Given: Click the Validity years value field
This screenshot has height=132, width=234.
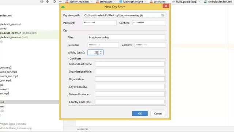Looking at the screenshot, I should tap(93, 52).
